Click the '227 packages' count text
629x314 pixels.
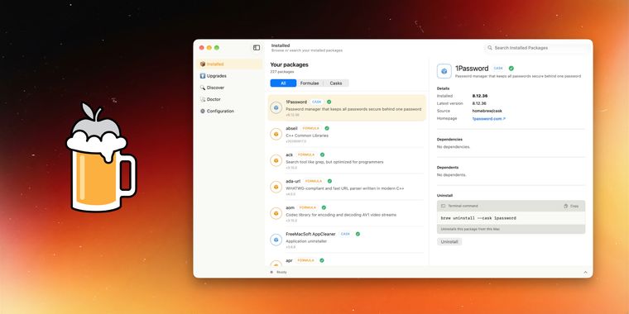[x=282, y=72]
